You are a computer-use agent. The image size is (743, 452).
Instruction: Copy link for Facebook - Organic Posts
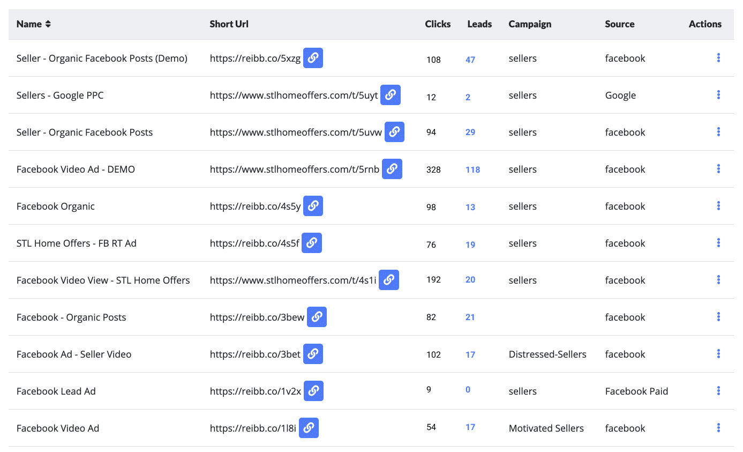(317, 317)
